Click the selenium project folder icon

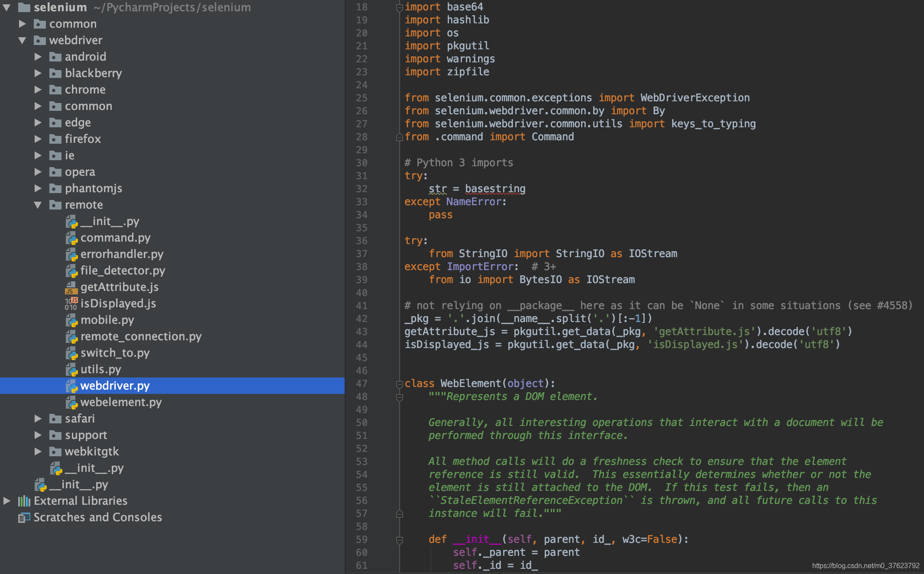tap(24, 7)
